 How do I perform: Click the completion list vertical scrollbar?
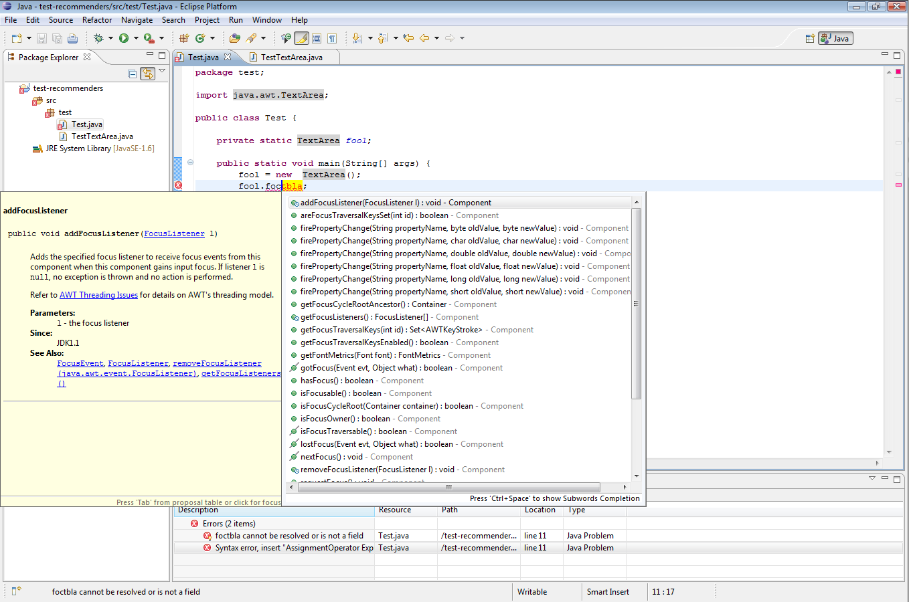coord(636,303)
